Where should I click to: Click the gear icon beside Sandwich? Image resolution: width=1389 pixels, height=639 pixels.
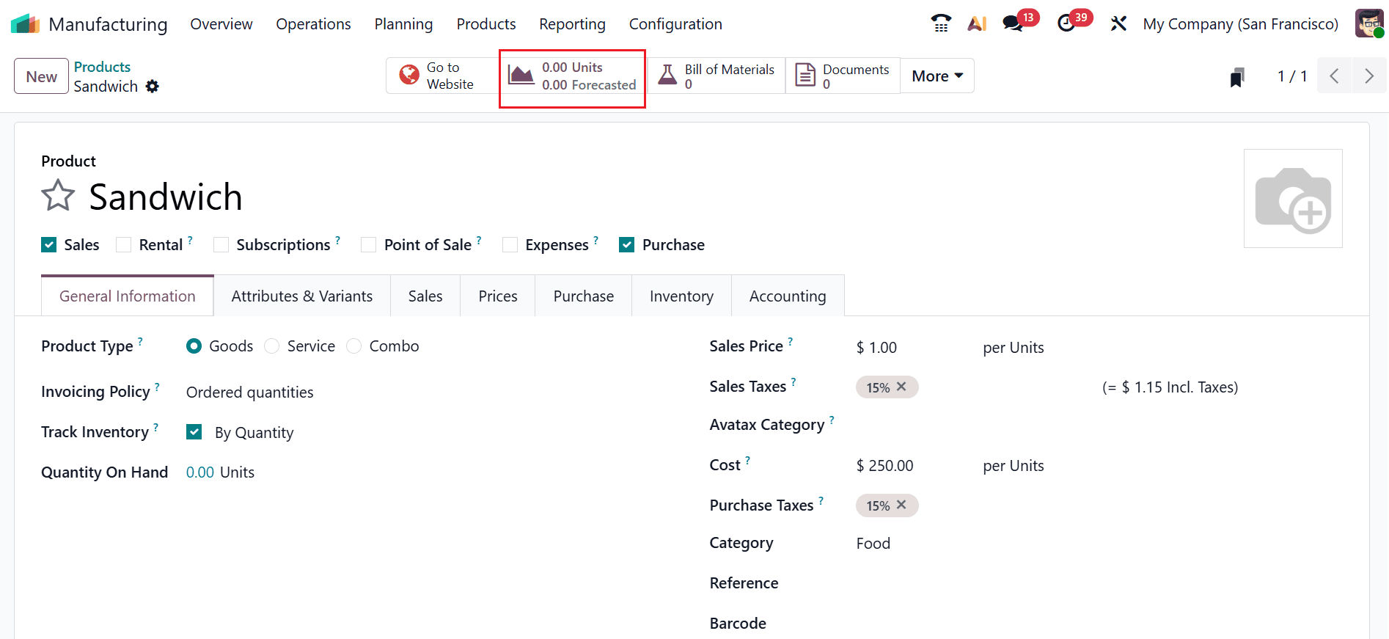[x=153, y=87]
